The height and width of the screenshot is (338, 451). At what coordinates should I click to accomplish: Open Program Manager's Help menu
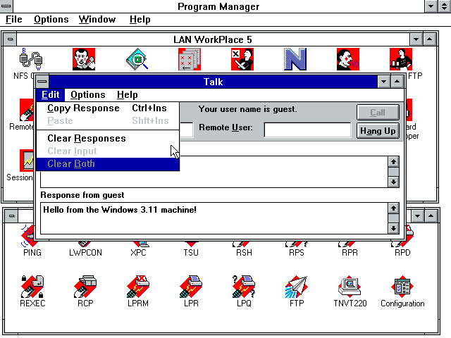[x=140, y=20]
